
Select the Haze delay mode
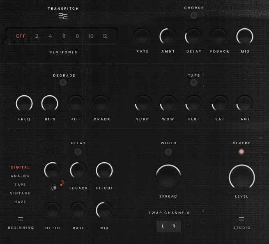click(20, 202)
